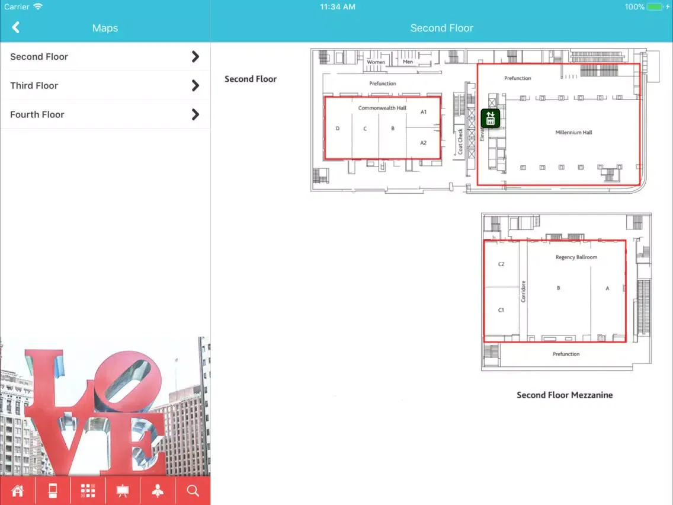The width and height of the screenshot is (673, 505).
Task: Click the 'A2' room label in Commonwealth Hall
Action: pyautogui.click(x=423, y=143)
